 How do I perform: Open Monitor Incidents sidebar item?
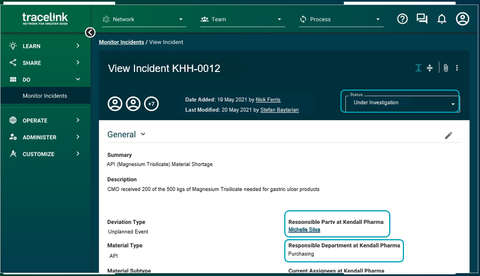pos(45,96)
